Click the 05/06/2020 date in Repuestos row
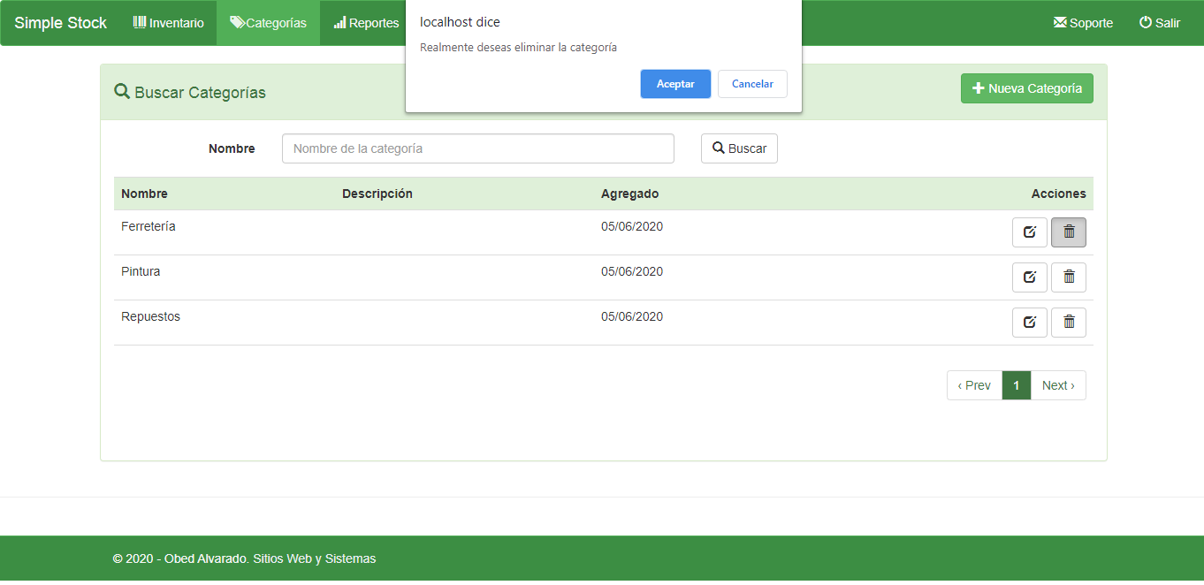The height and width of the screenshot is (585, 1204). tap(632, 316)
